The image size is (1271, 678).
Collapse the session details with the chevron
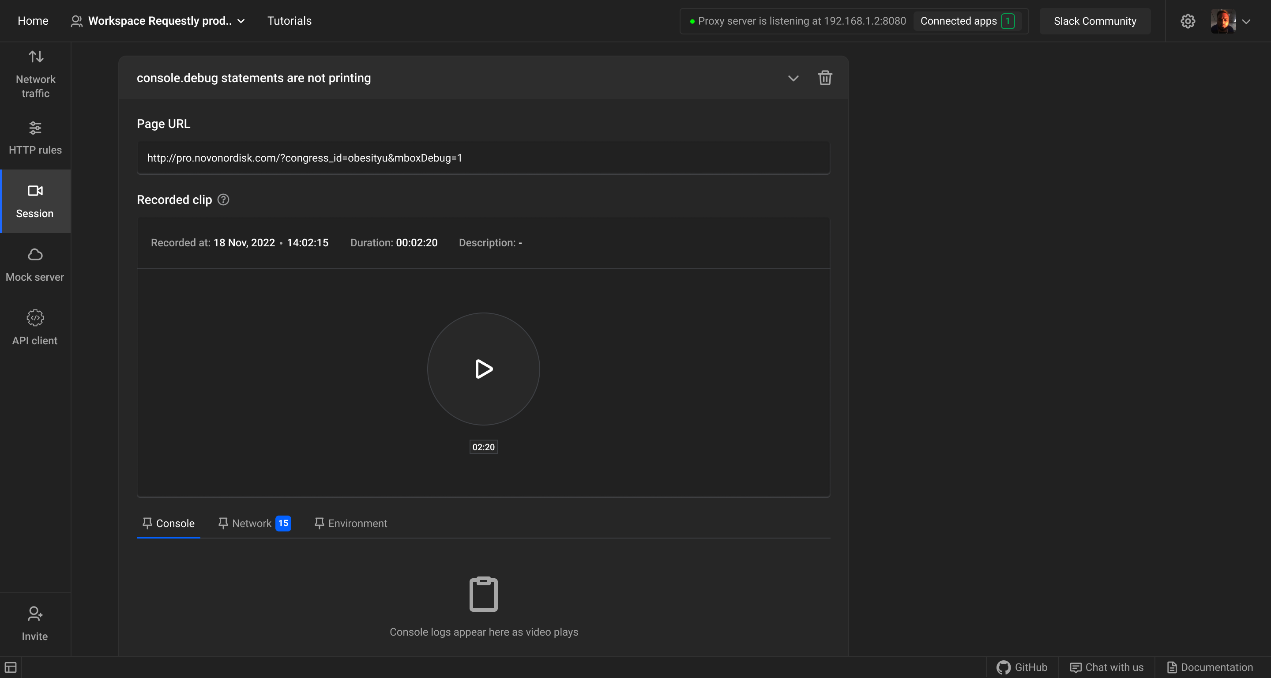click(793, 78)
